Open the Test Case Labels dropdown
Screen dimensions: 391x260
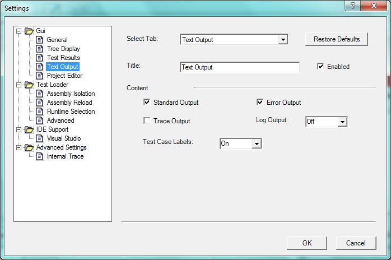click(257, 144)
